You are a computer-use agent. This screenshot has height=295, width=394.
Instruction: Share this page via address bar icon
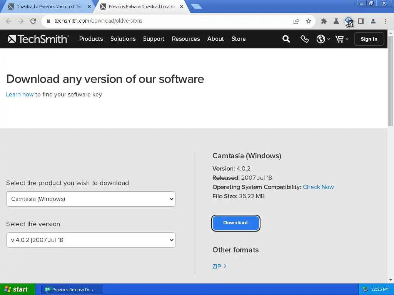tap(296, 22)
